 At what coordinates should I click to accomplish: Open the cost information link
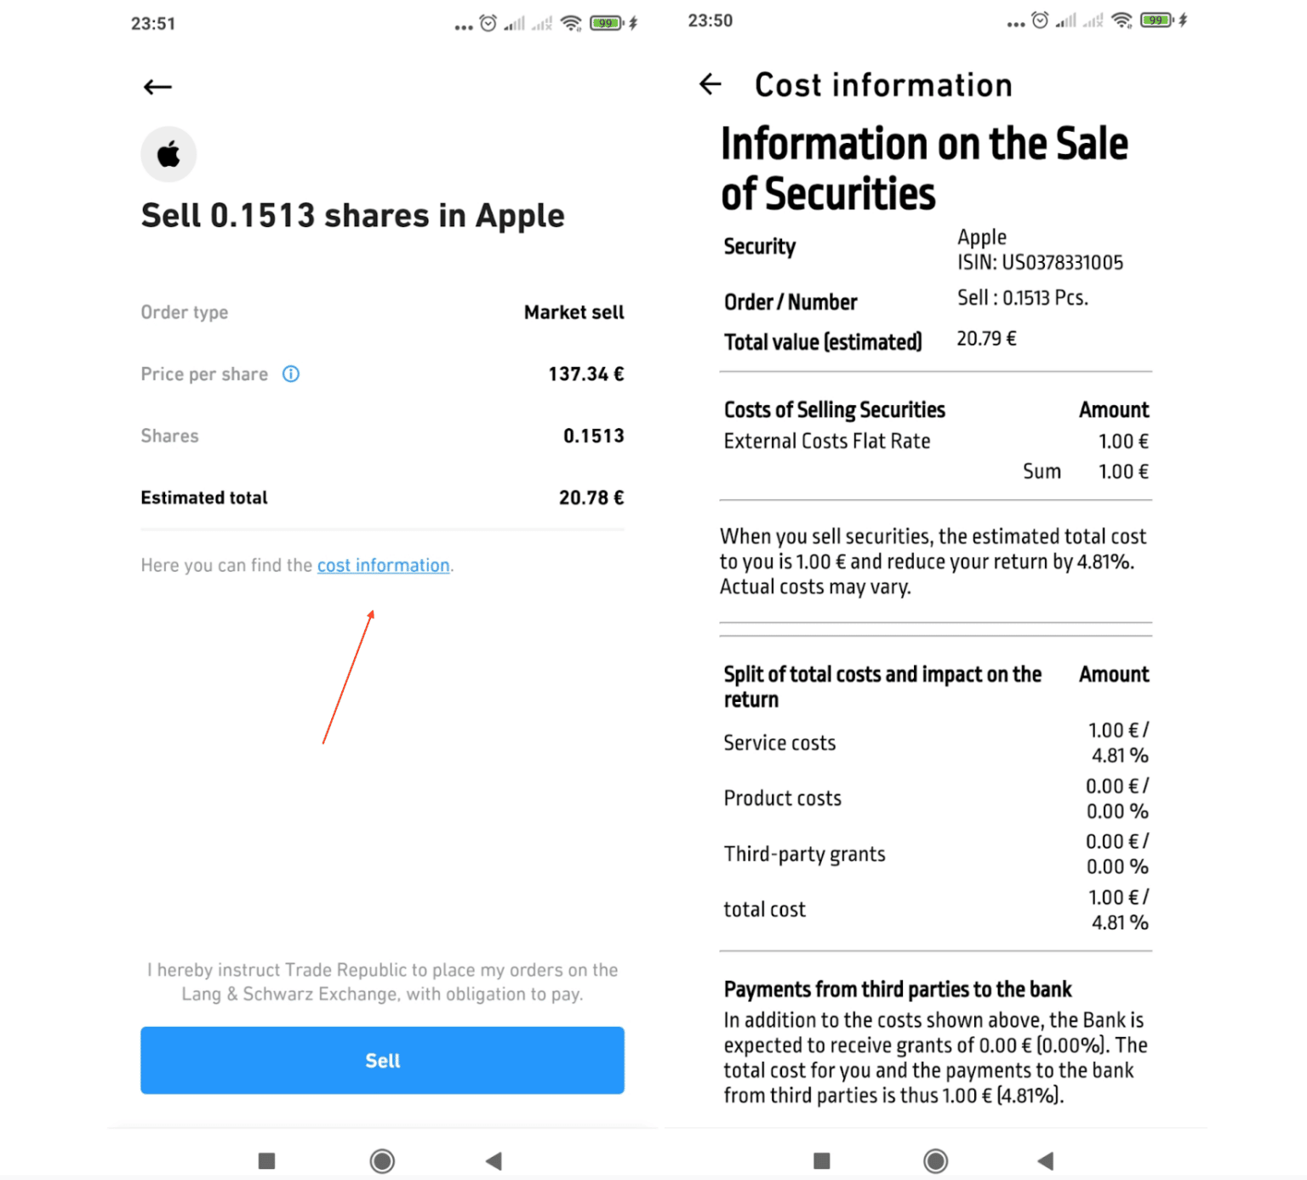click(383, 566)
